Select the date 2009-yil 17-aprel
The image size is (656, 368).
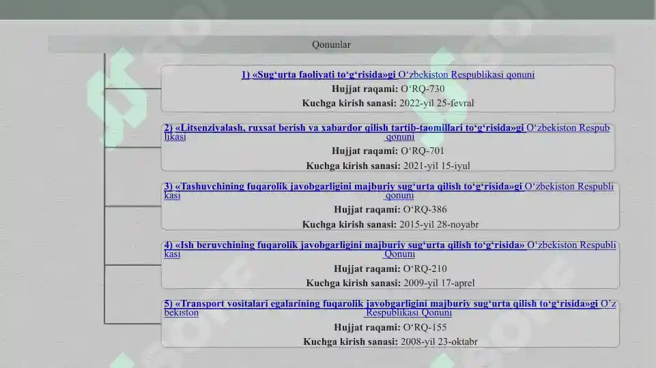pyautogui.click(x=439, y=283)
